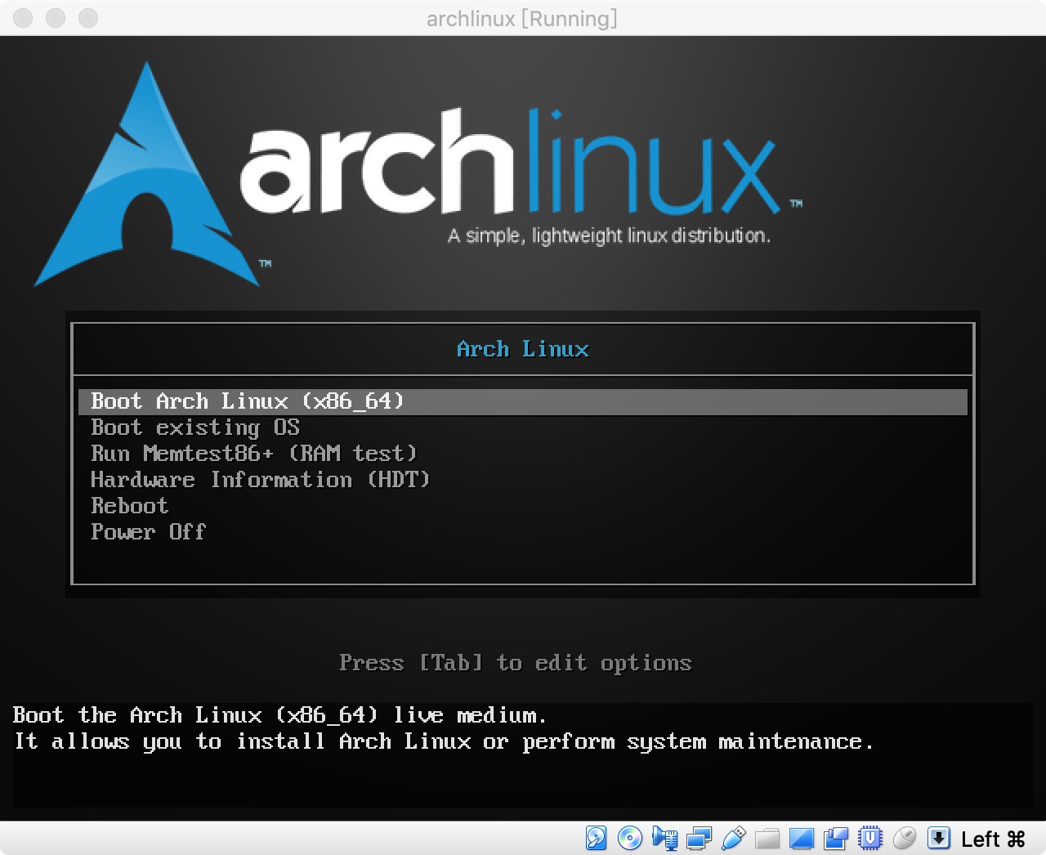Close the archlinux VM window
Image resolution: width=1046 pixels, height=855 pixels.
23,17
